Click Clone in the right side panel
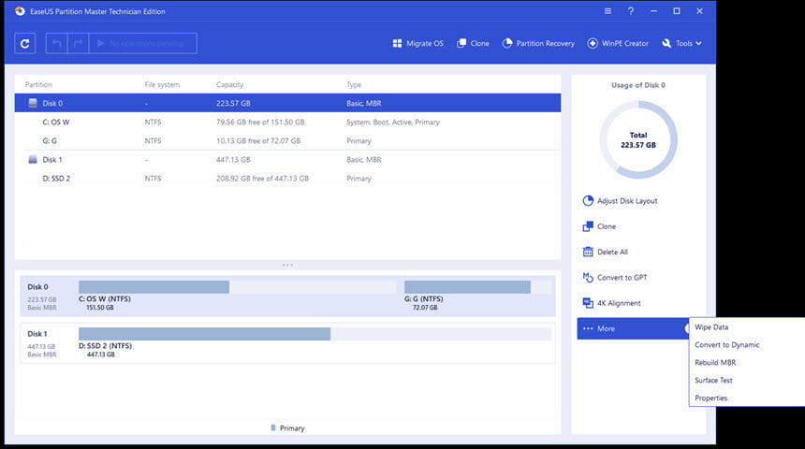The image size is (805, 449). [599, 226]
